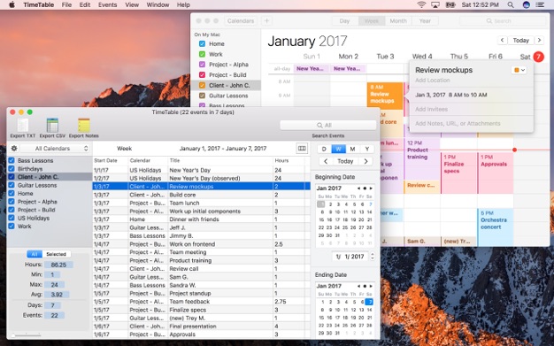Open calendar color dropdown in Review mockups popover
The height and width of the screenshot is (346, 554).
tap(519, 70)
